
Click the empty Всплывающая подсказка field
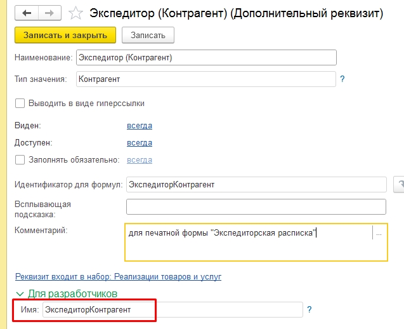tap(256, 206)
